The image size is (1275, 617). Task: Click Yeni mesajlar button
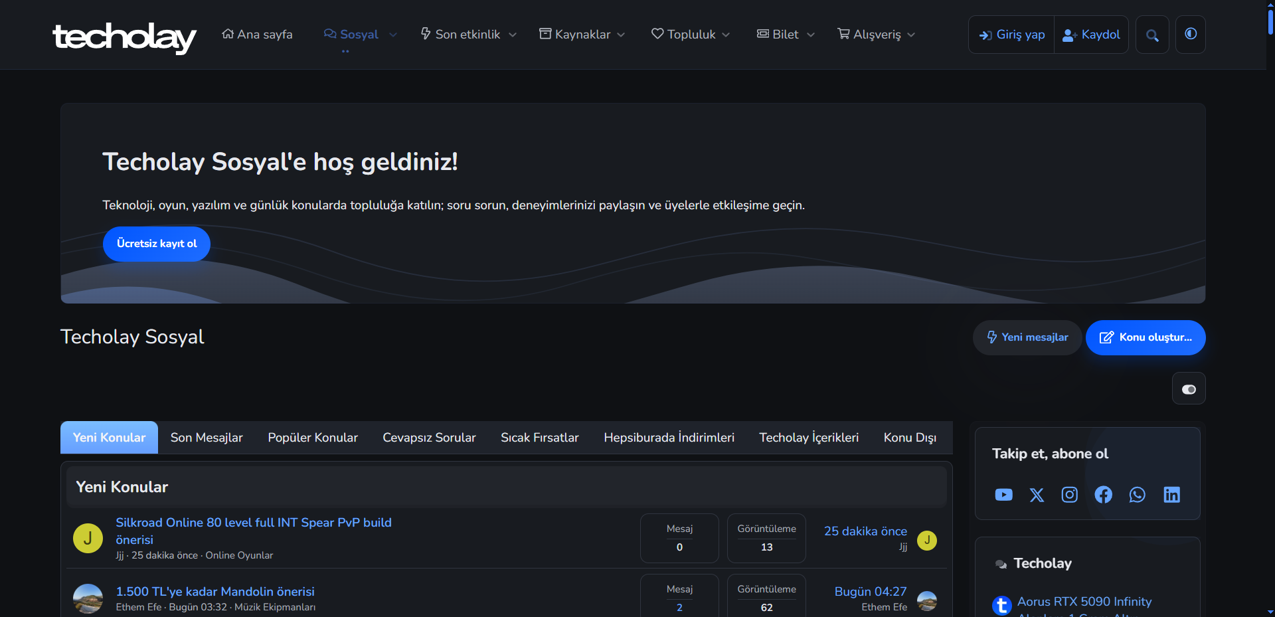point(1027,337)
